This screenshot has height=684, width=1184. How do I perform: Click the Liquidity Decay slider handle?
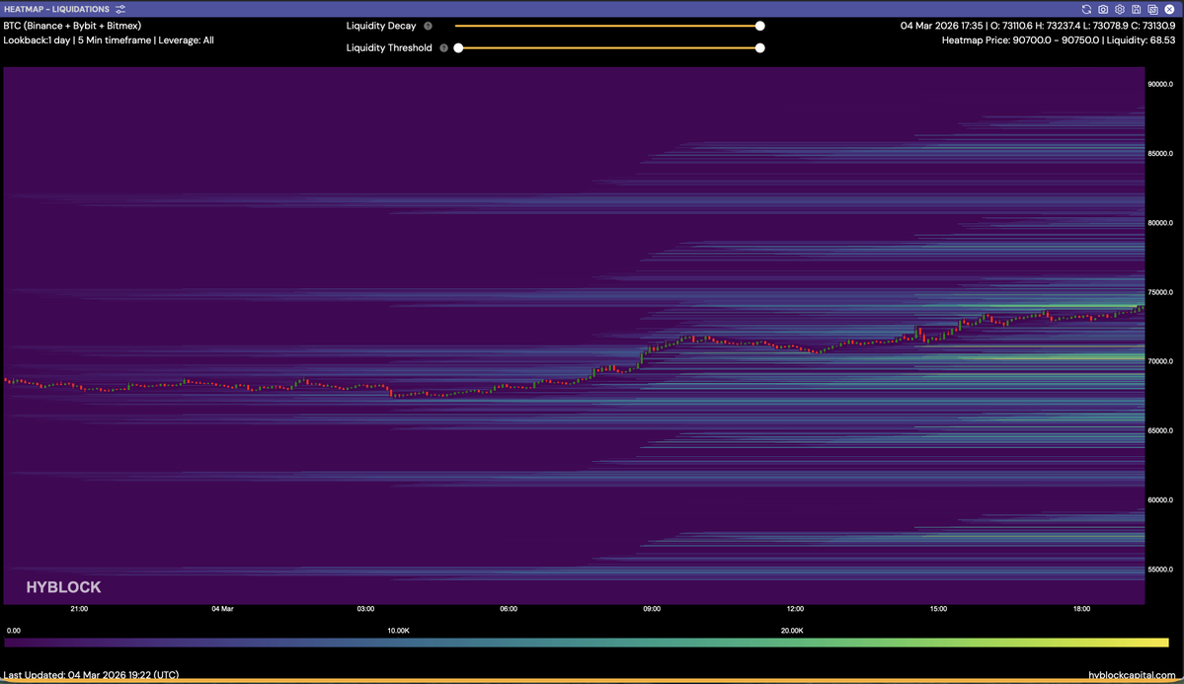(x=759, y=26)
